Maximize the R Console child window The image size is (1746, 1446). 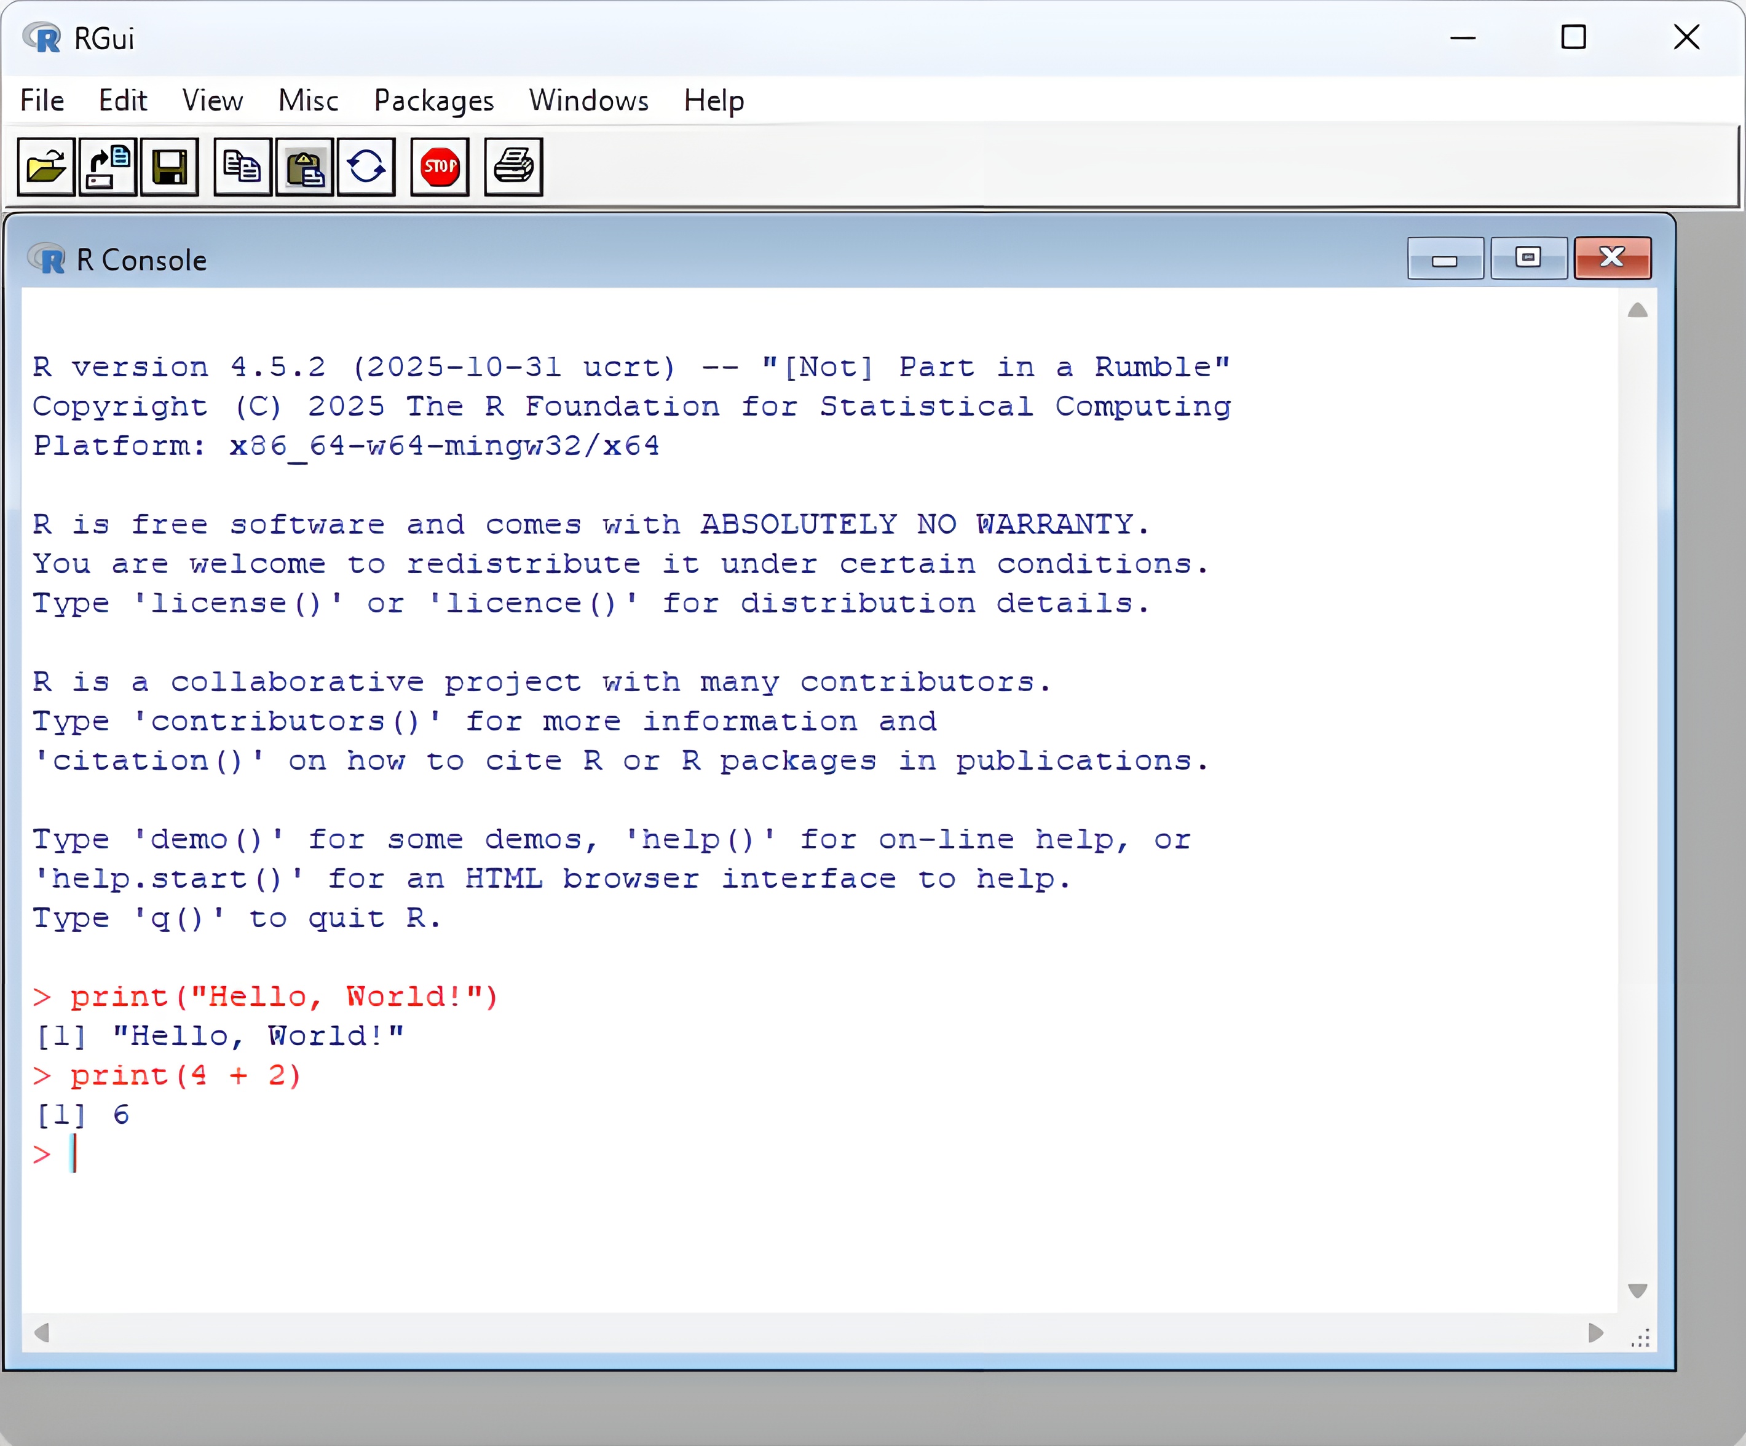[1528, 259]
